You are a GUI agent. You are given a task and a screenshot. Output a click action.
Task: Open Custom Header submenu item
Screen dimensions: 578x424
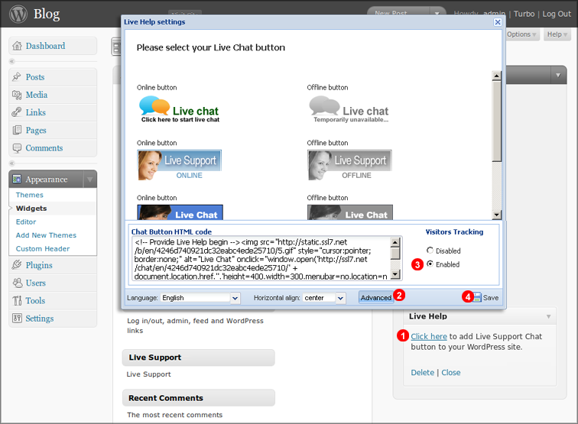coord(43,248)
